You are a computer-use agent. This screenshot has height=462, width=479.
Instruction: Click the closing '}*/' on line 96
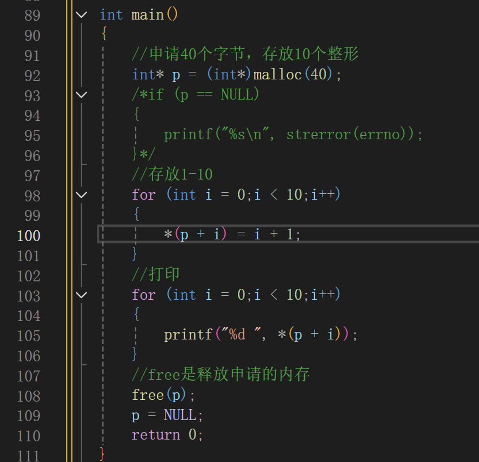144,154
